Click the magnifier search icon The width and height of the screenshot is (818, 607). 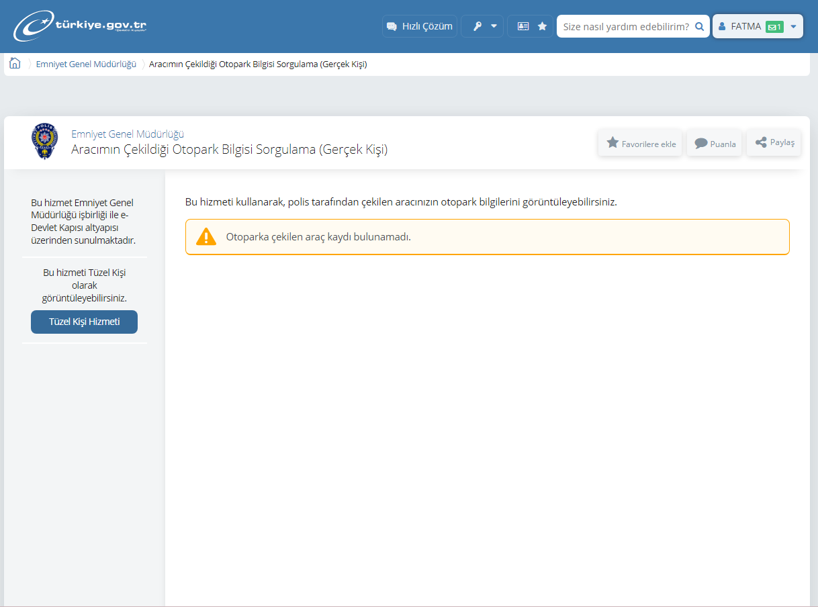[x=699, y=26]
